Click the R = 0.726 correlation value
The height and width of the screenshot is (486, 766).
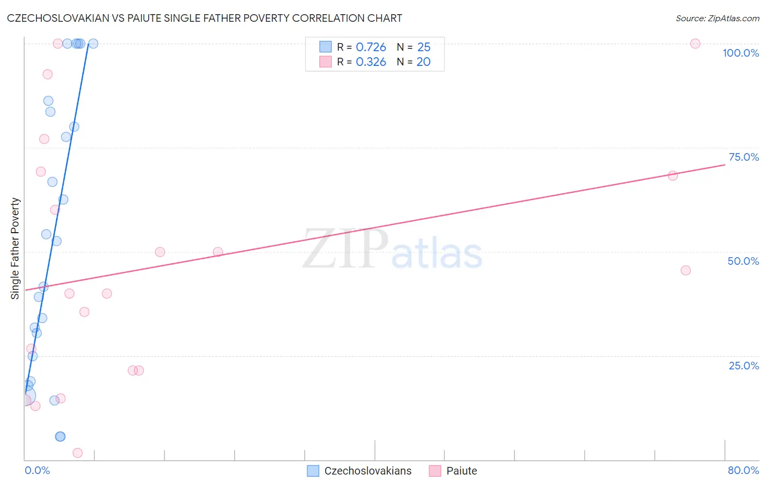[x=361, y=47]
